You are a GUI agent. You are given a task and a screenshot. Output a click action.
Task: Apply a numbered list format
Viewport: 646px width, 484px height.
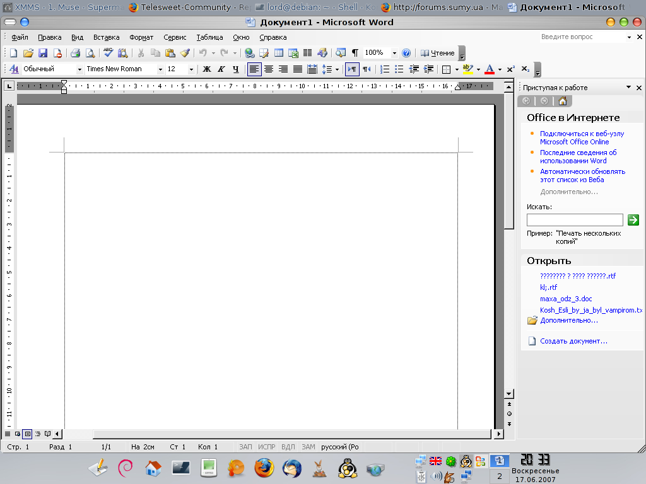tap(385, 69)
